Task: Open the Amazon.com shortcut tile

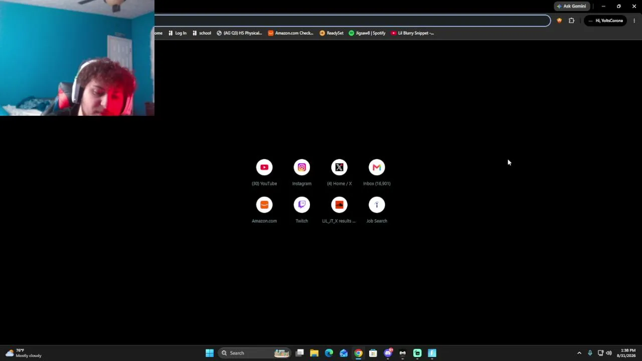Action: click(264, 210)
